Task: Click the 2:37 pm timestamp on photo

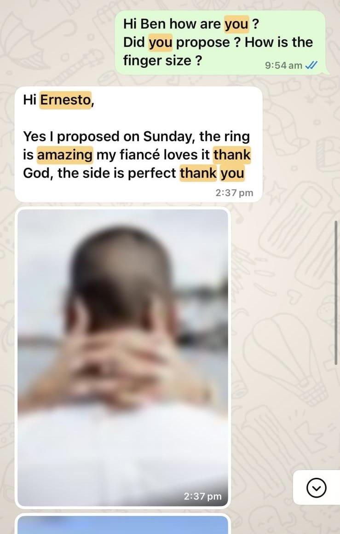Action: tap(202, 496)
